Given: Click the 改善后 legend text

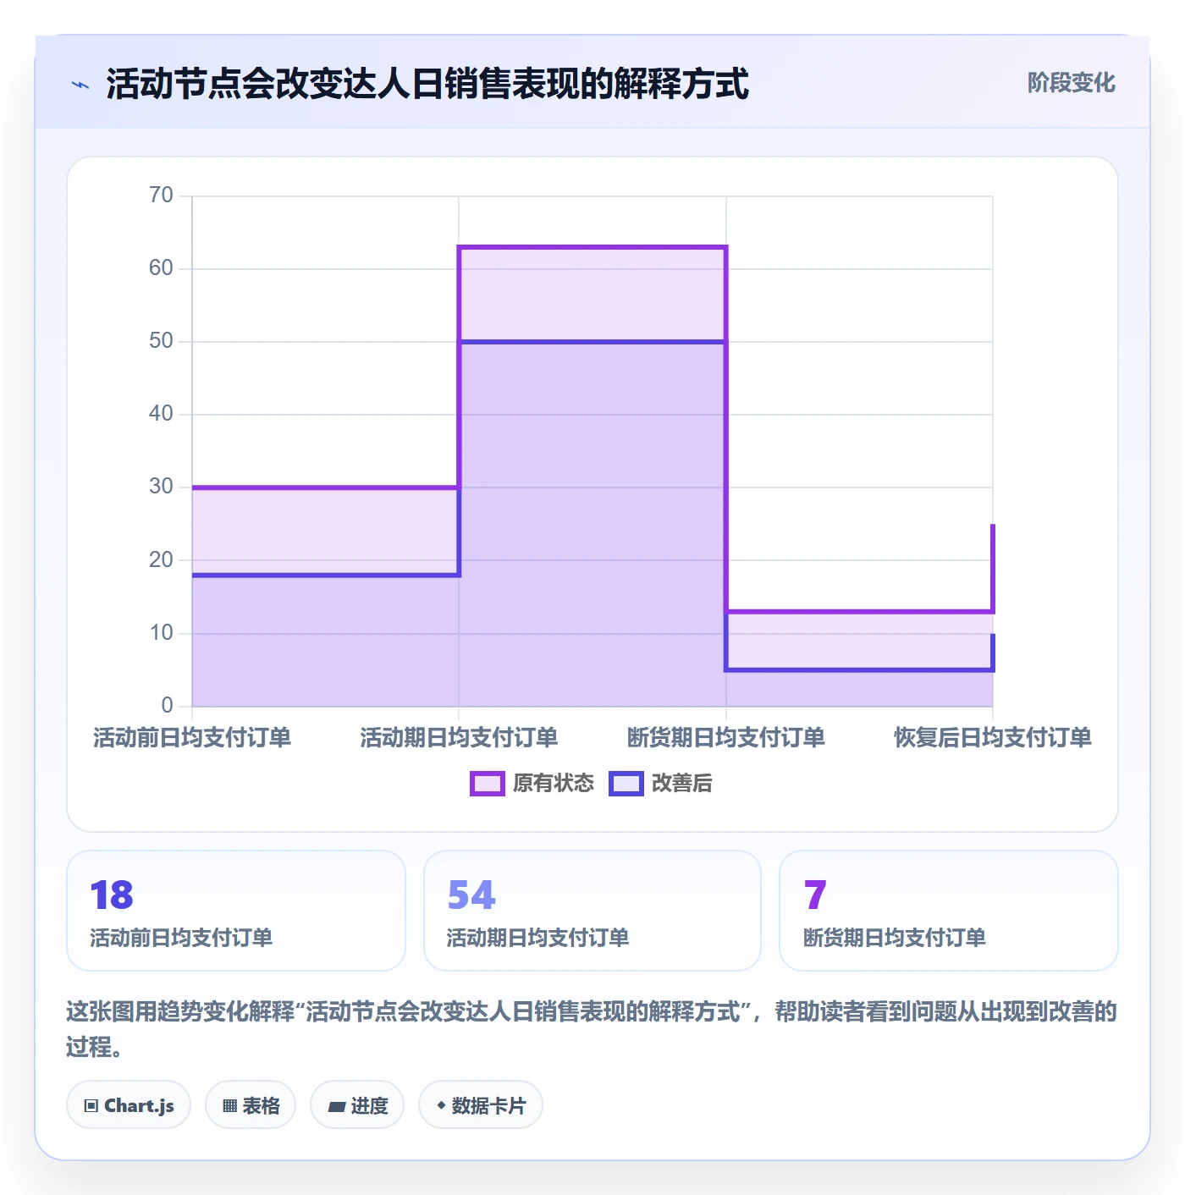Looking at the screenshot, I should point(682,784).
